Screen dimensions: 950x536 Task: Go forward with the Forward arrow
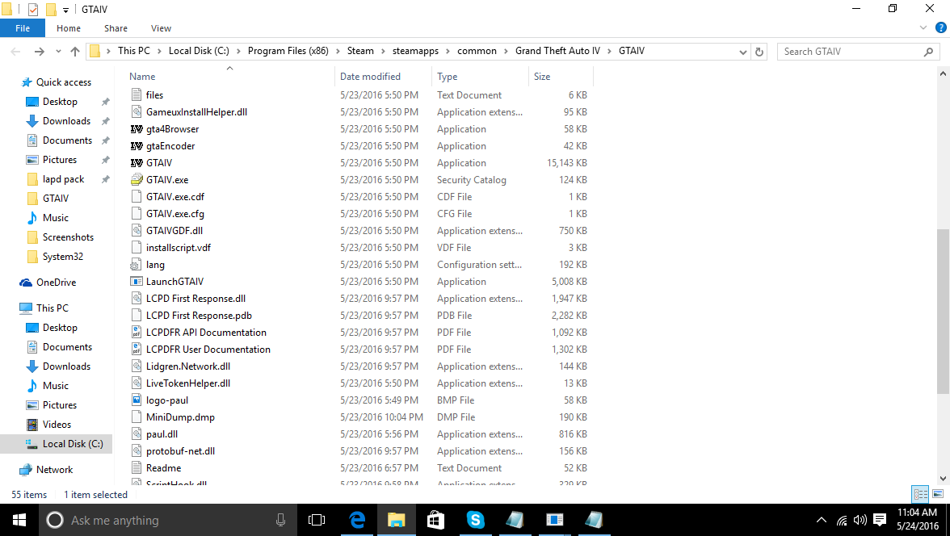(x=40, y=52)
